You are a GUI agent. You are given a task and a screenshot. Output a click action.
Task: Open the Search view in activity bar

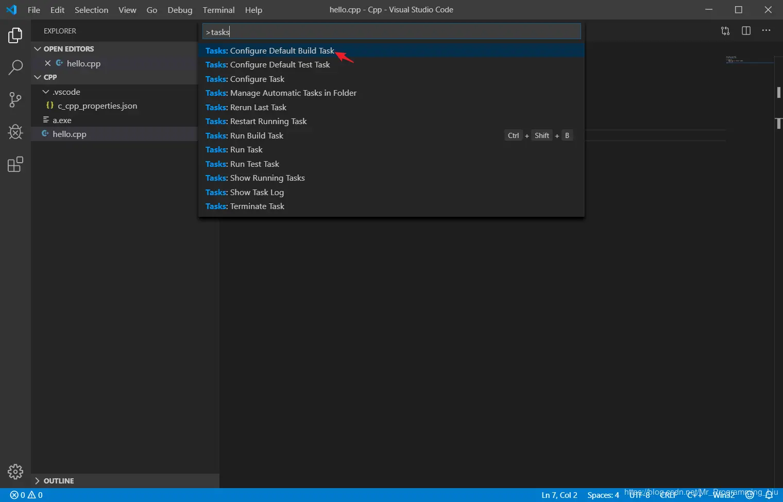(x=15, y=67)
